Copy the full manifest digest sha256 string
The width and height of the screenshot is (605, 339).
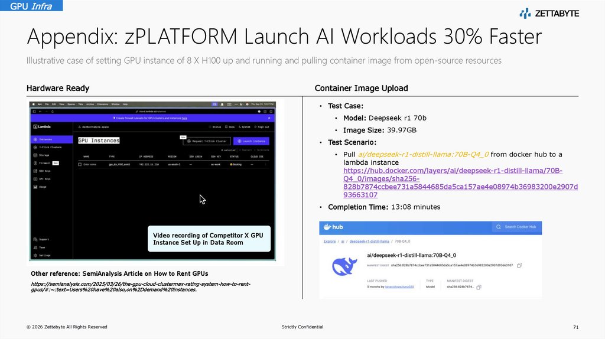[x=519, y=265]
